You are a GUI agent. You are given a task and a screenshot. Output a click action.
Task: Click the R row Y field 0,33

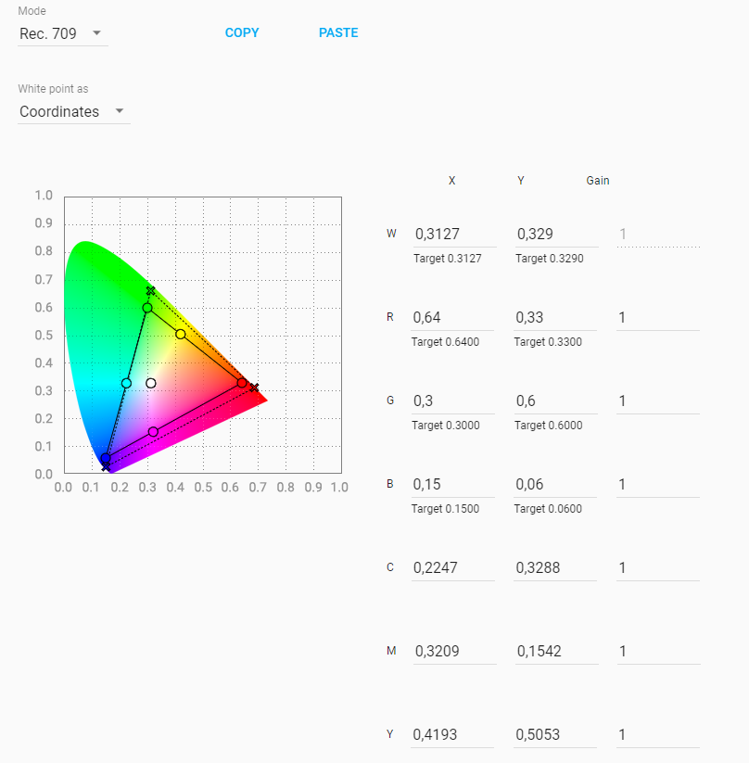click(x=555, y=318)
